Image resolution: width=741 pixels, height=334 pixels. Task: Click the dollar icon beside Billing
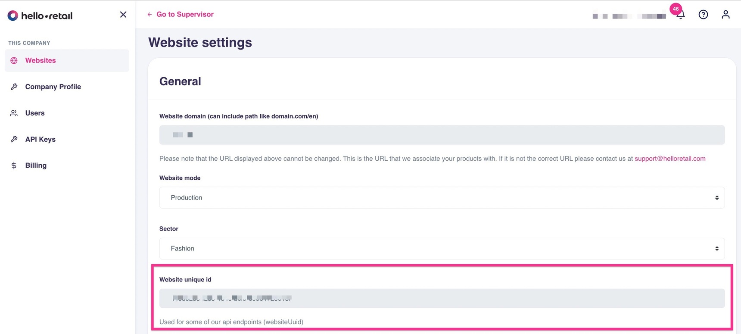14,165
